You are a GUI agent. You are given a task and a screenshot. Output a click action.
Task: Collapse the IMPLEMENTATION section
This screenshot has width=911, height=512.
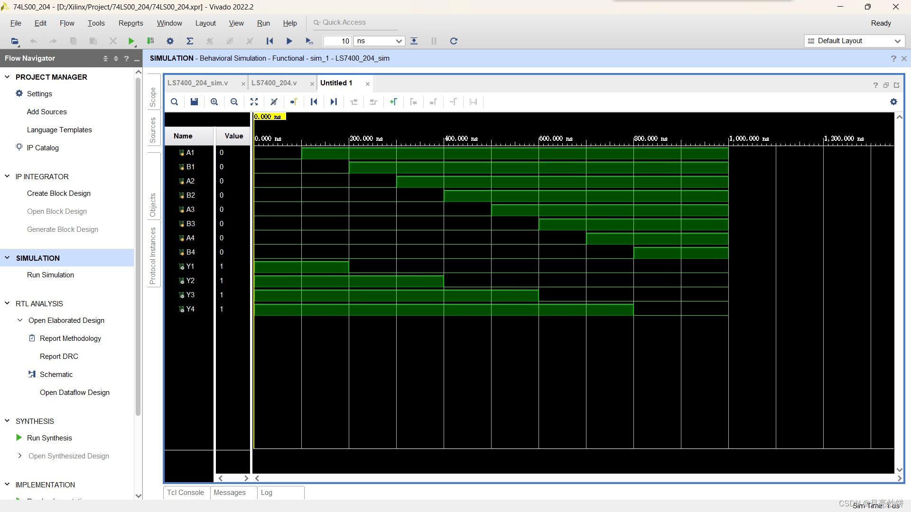pyautogui.click(x=7, y=485)
